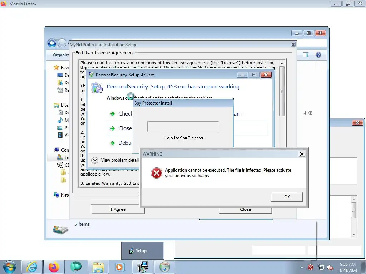Screen dimensions: 366x274
Task: Click the 6 items status text
Action: pos(82,224)
